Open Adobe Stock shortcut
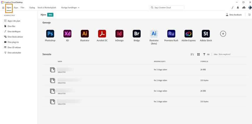Image resolution: width=252 pixels, height=124 pixels. 206,36
